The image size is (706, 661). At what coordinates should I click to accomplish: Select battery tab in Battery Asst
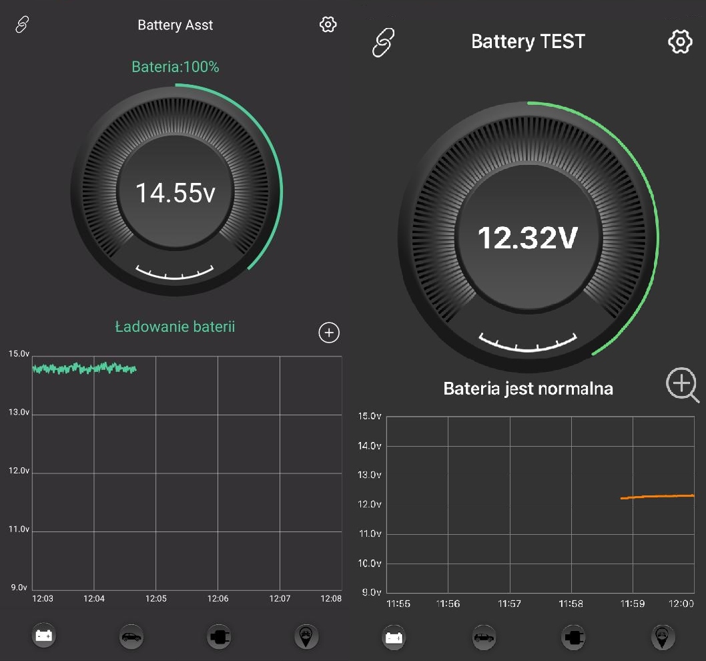click(x=43, y=636)
